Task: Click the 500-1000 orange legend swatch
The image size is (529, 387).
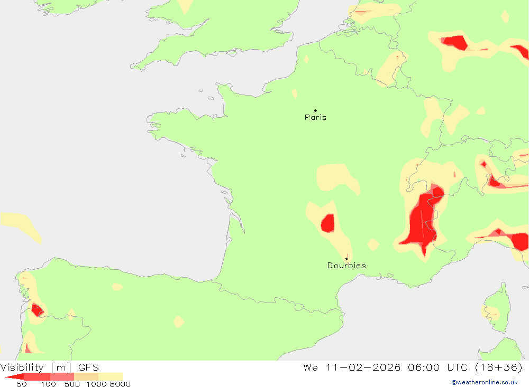Action: pyautogui.click(x=86, y=376)
